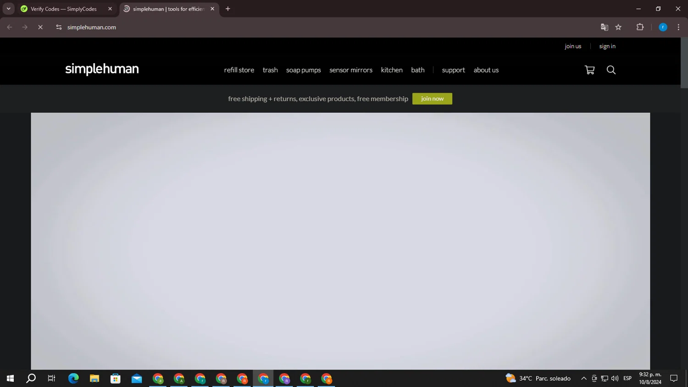Close the Verify Codes SimplyCodes tab
Viewport: 688px width, 387px height.
[110, 9]
